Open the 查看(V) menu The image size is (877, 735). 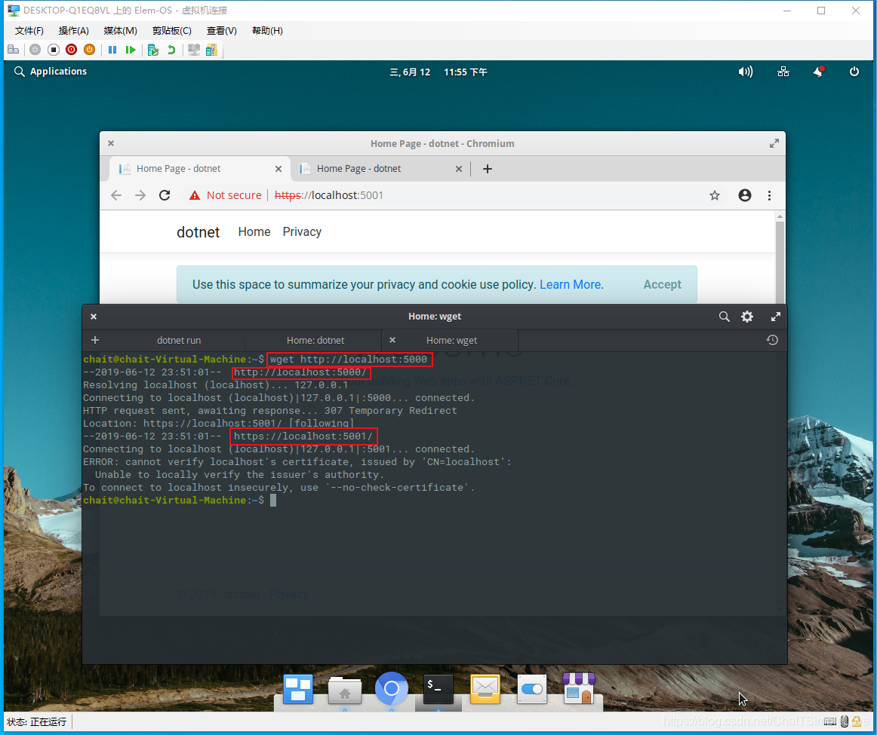click(221, 31)
